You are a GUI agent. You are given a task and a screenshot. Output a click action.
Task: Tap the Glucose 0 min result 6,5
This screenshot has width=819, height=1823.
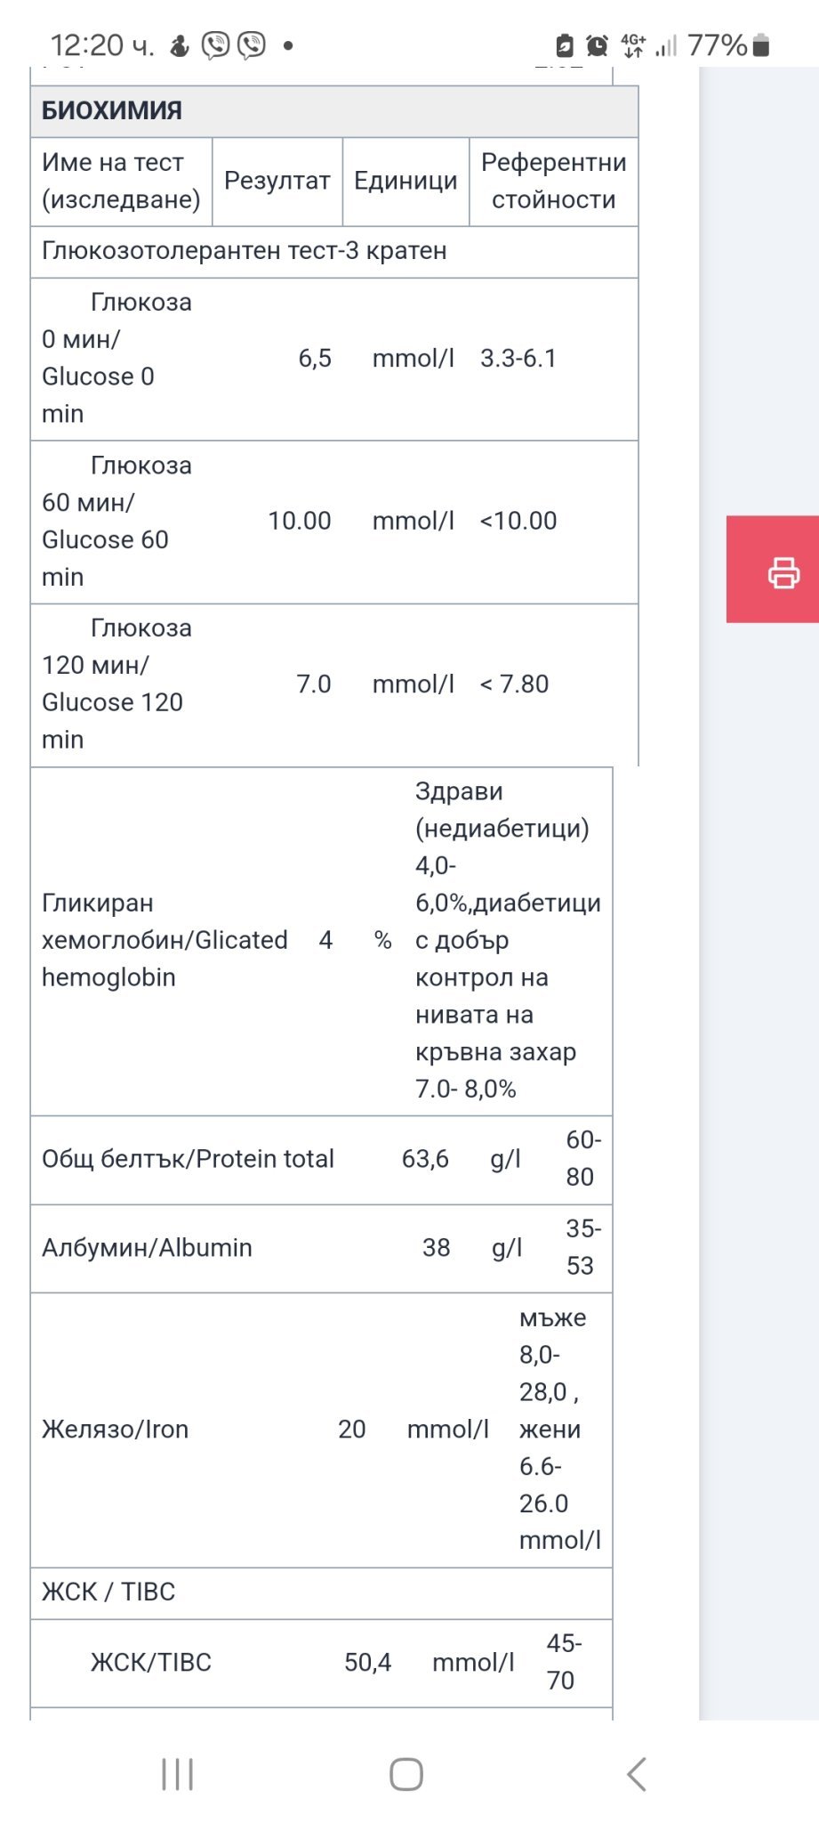coord(315,359)
